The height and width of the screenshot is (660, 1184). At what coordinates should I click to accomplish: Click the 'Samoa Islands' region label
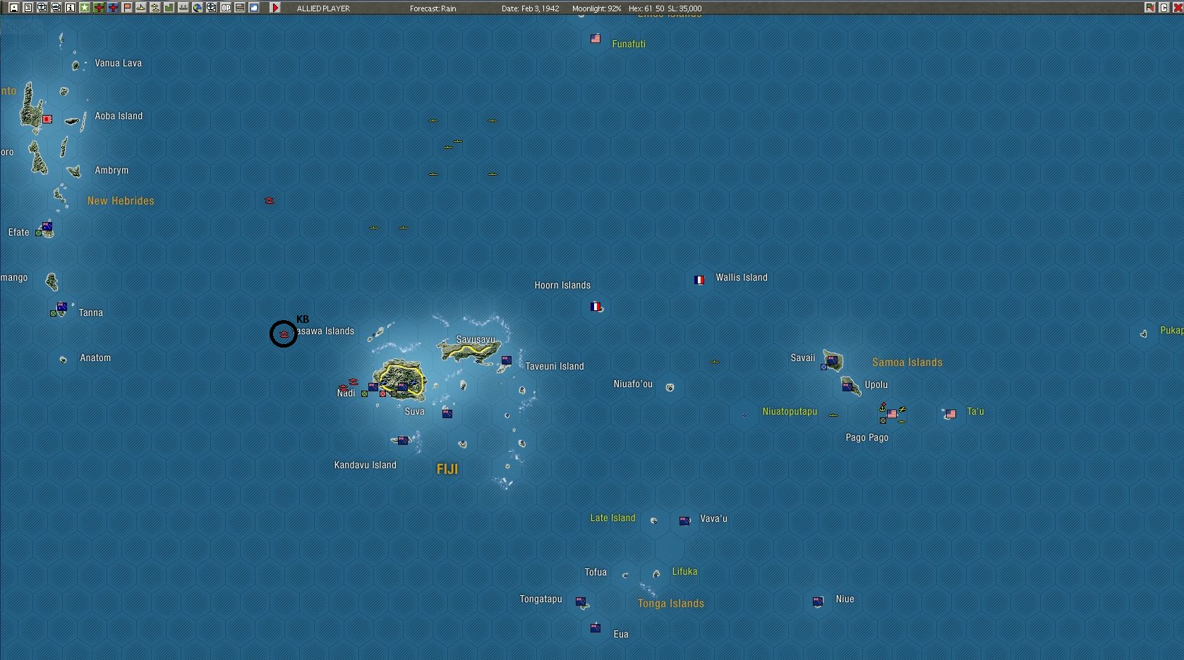tap(907, 362)
